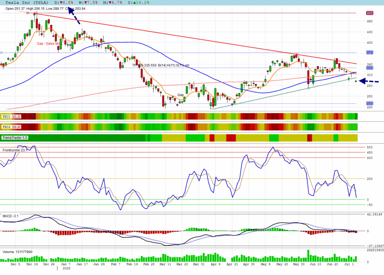This screenshot has width=384, height=275.
Task: Click the 2025 year label under the dates
Action: point(66,268)
